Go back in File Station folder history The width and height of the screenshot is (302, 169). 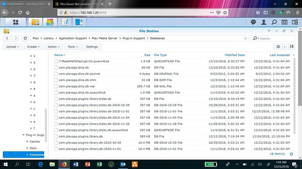[x=7, y=38]
